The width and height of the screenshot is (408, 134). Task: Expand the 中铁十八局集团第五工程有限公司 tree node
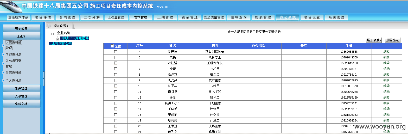click(58, 39)
